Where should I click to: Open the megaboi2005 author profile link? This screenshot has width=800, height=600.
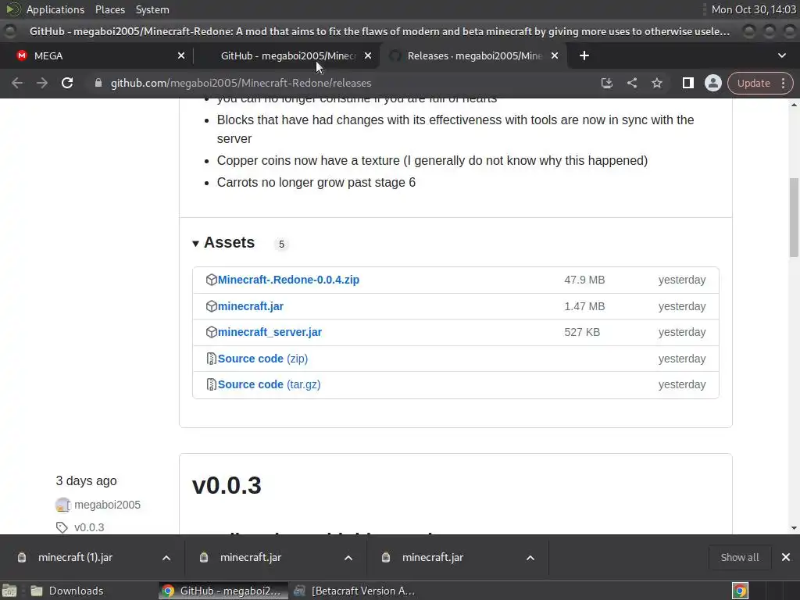tap(107, 505)
